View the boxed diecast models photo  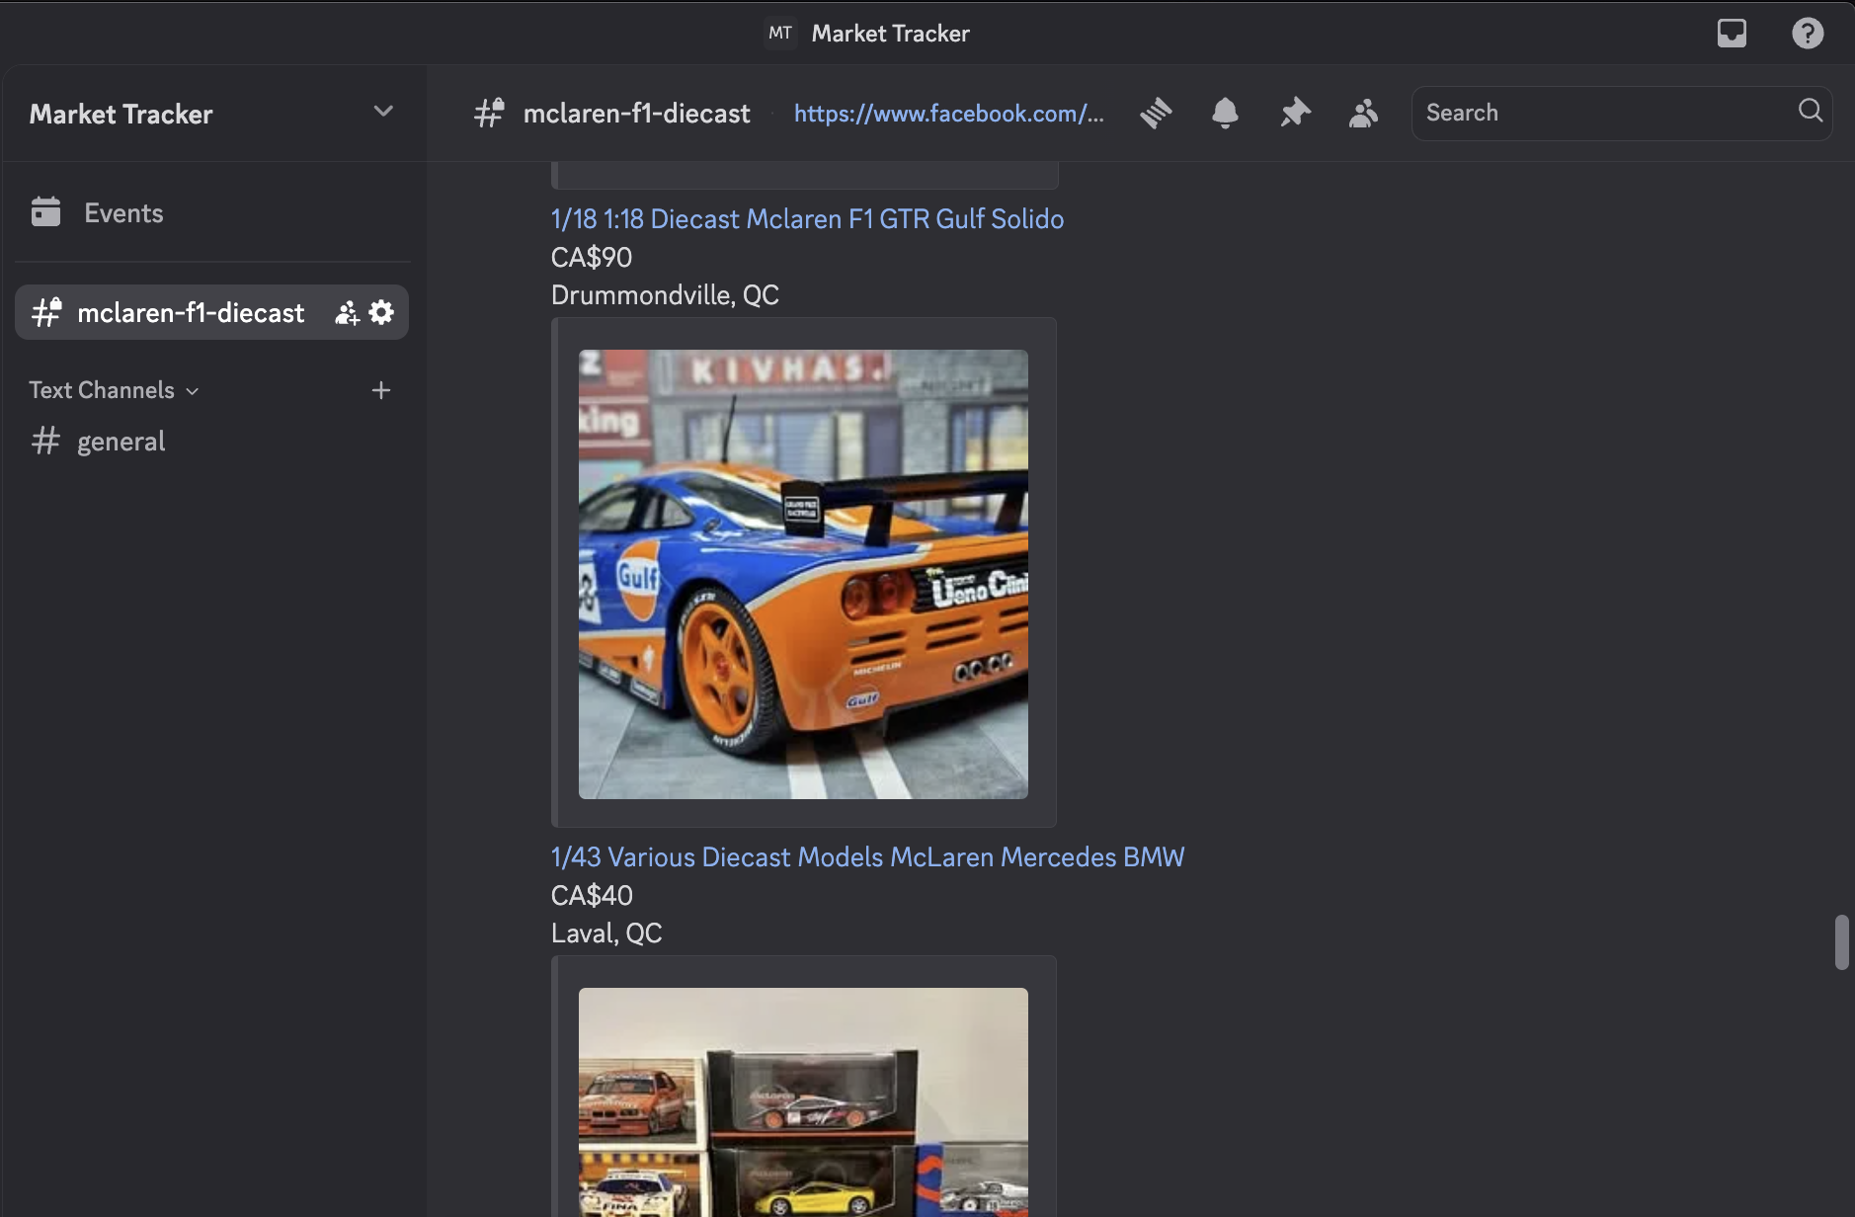point(803,1102)
